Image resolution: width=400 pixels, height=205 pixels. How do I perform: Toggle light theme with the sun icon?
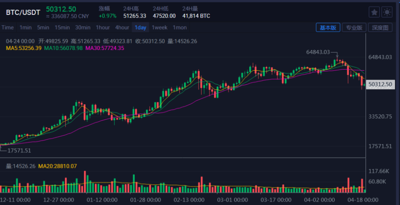[387, 12]
